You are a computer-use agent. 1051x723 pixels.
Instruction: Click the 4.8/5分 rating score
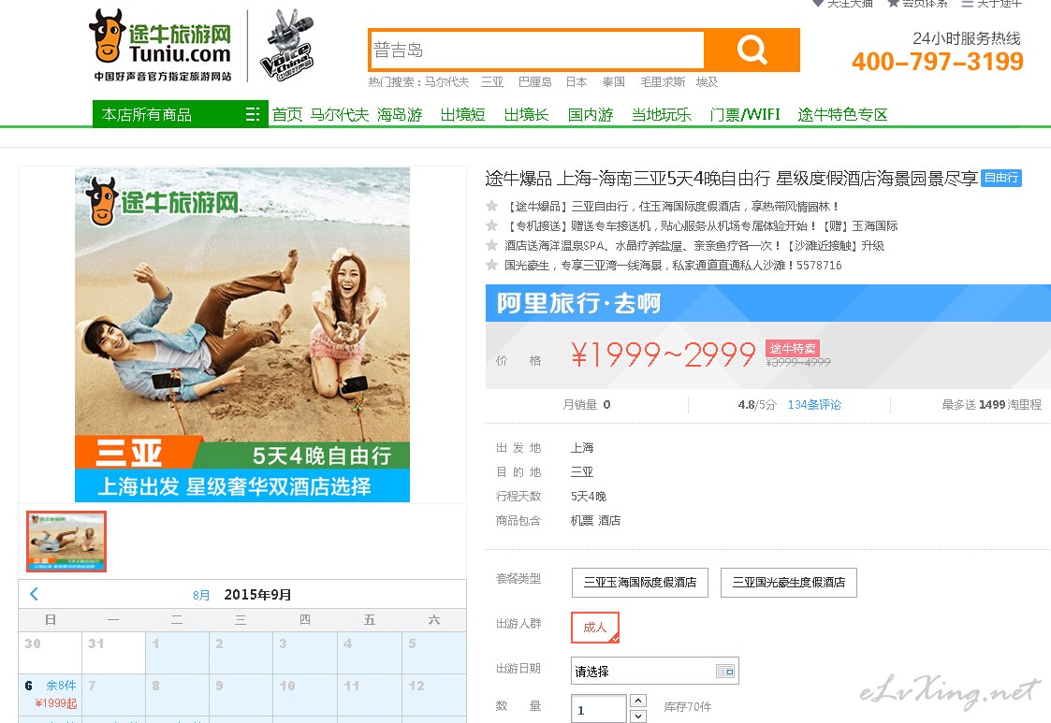(x=757, y=404)
